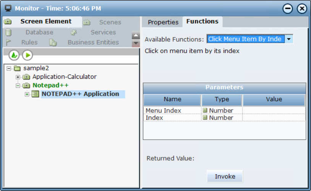Click the green leaf toolbar icon

[x=14, y=55]
